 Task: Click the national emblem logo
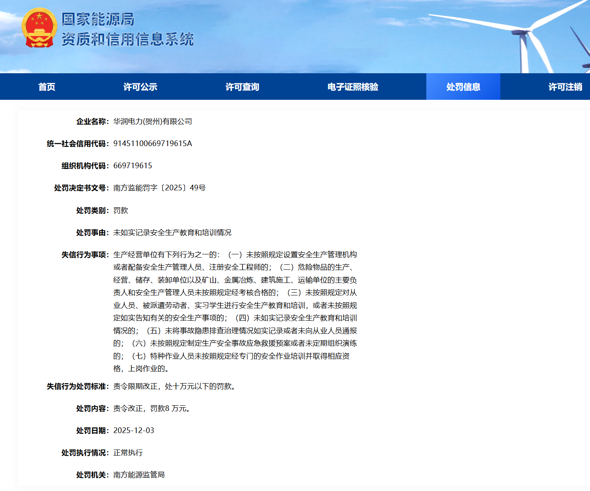click(39, 28)
